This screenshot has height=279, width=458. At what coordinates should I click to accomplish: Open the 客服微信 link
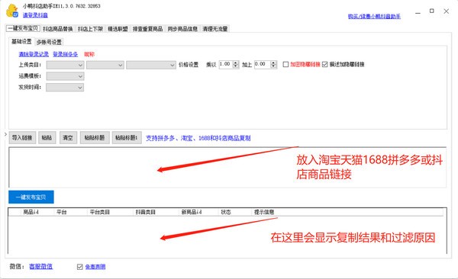pos(41,266)
